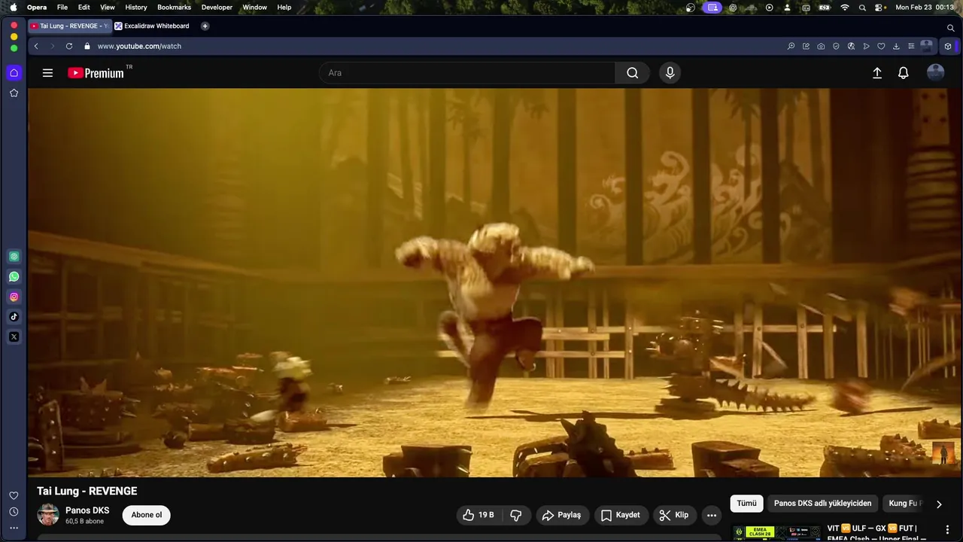The height and width of the screenshot is (542, 963).
Task: Open Opera sidebar home start page
Action: tap(14, 73)
